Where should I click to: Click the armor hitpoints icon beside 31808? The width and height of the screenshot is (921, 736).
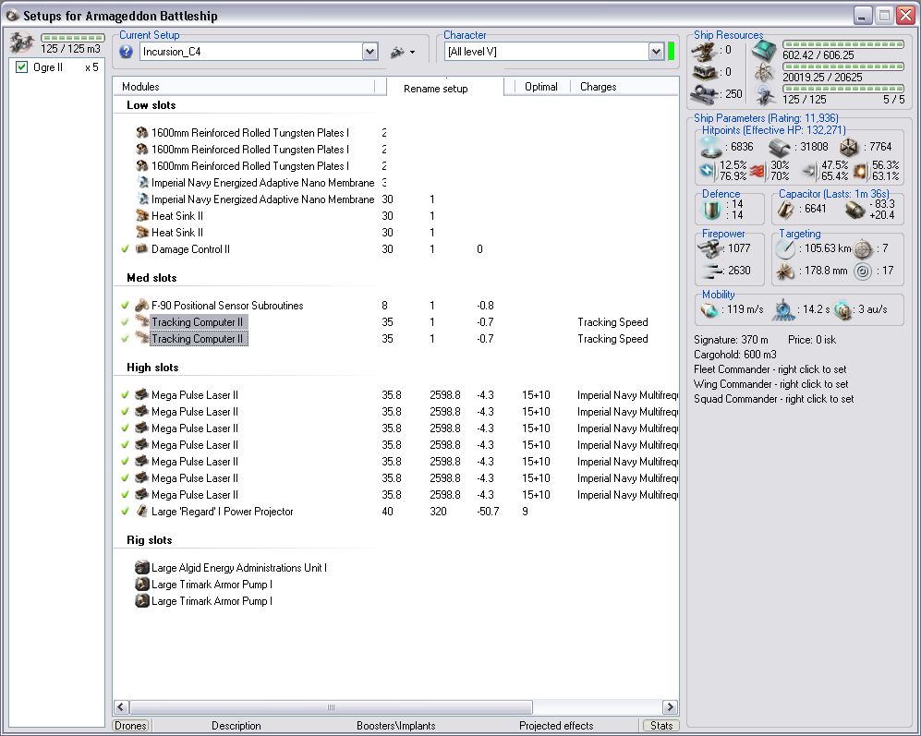point(780,147)
